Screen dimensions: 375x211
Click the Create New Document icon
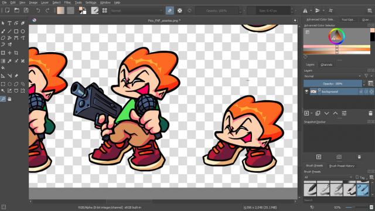click(x=8, y=11)
